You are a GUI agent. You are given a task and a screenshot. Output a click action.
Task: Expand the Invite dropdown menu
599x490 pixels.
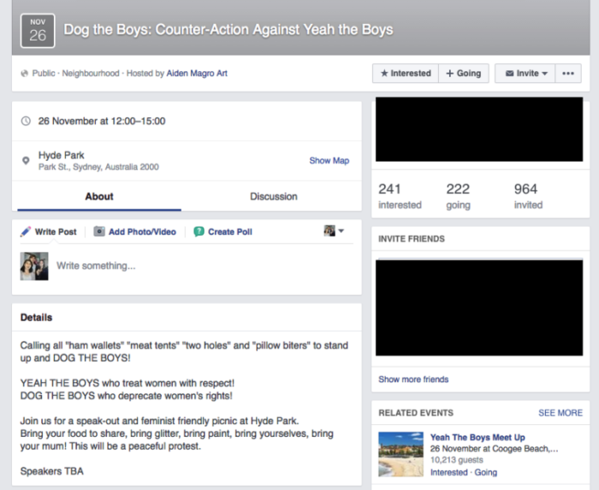525,74
